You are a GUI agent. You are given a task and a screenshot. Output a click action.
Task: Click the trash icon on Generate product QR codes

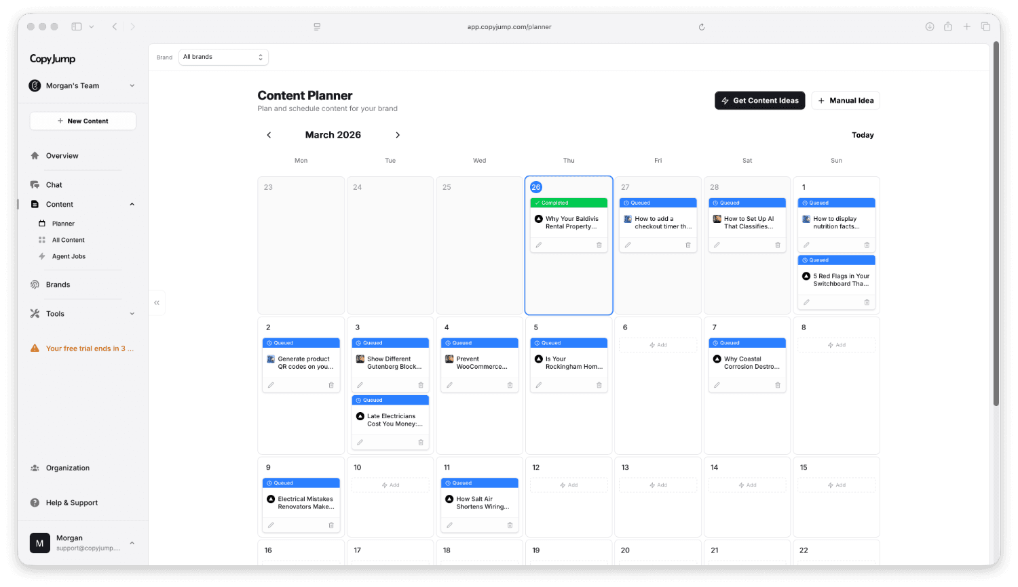pyautogui.click(x=331, y=385)
